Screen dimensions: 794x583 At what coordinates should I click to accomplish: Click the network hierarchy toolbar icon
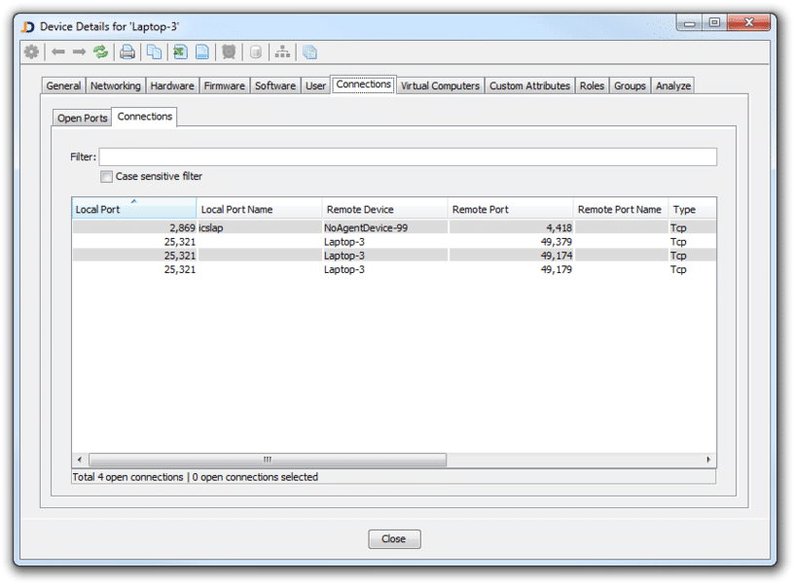[282, 52]
